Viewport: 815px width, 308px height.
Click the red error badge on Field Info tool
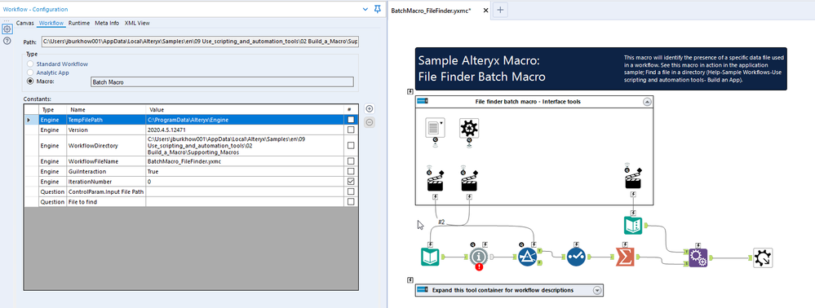click(x=479, y=267)
